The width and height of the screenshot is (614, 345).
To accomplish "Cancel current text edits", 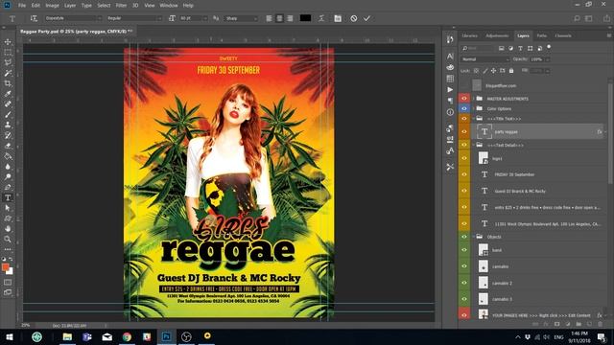I will (354, 18).
